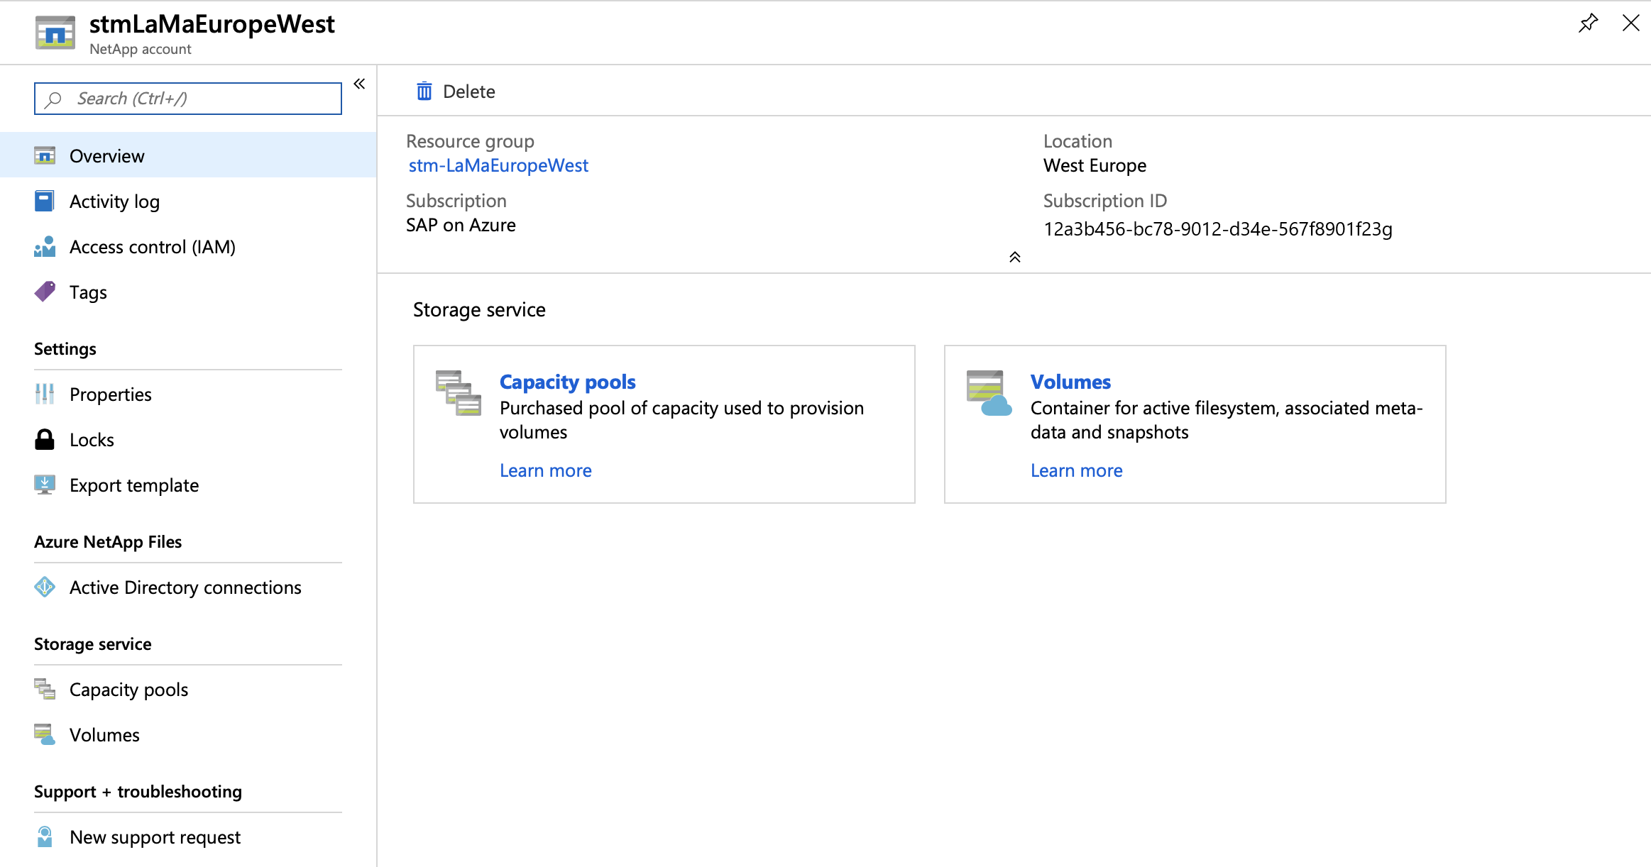The height and width of the screenshot is (867, 1651).
Task: Collapse the essentials section with the double chevron
Action: 1014,257
